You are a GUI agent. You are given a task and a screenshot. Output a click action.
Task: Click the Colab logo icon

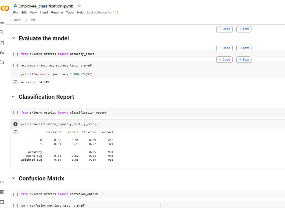[x=5, y=8]
